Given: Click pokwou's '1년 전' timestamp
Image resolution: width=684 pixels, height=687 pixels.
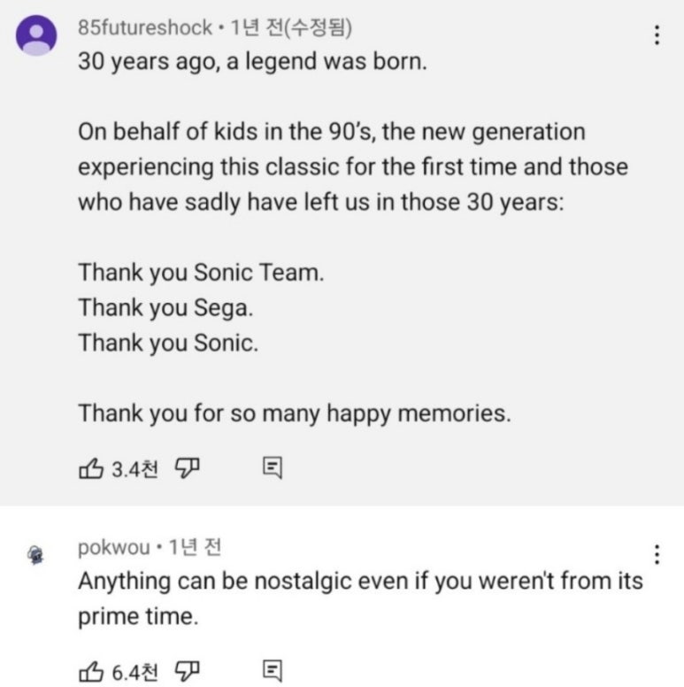Looking at the screenshot, I should tap(195, 547).
